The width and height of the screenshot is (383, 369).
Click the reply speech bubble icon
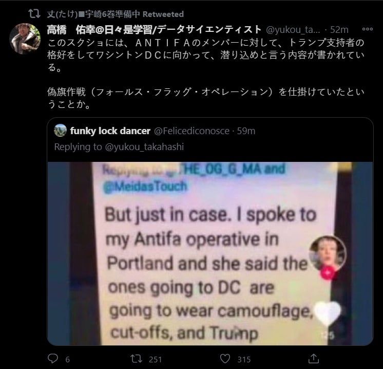click(53, 358)
